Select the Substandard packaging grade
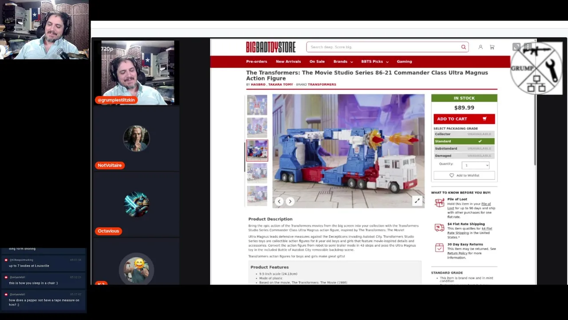This screenshot has height=320, width=568. [x=464, y=148]
